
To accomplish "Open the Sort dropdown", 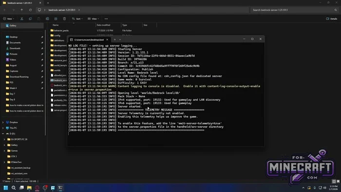I will [x=77, y=19].
